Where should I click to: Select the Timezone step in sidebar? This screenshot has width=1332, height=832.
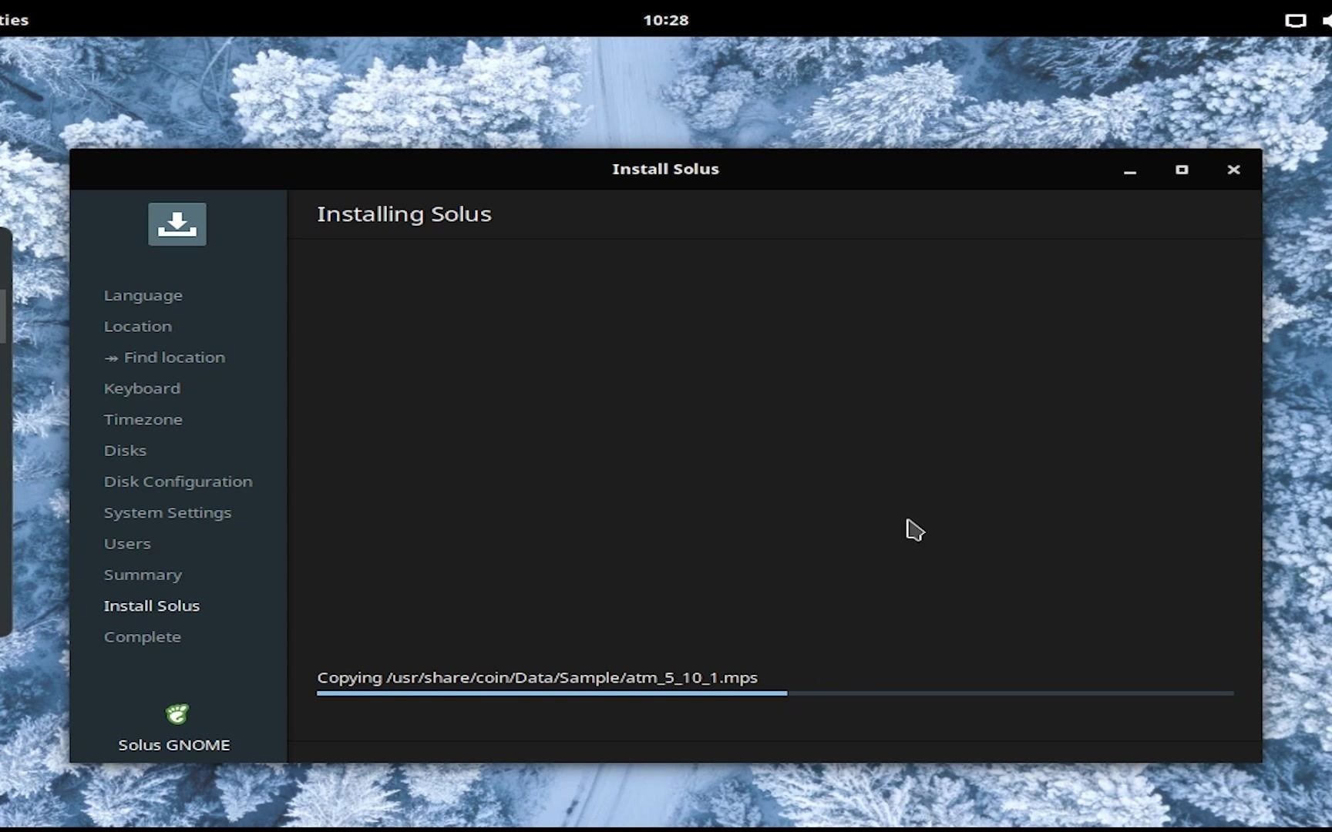click(x=143, y=419)
